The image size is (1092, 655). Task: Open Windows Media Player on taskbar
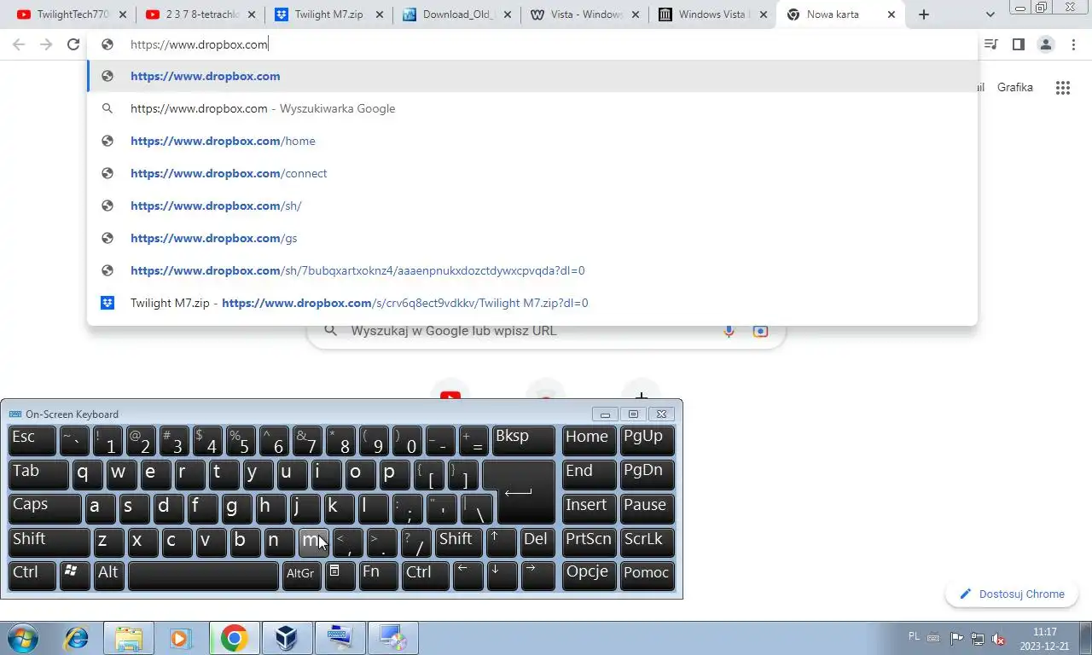pyautogui.click(x=180, y=638)
